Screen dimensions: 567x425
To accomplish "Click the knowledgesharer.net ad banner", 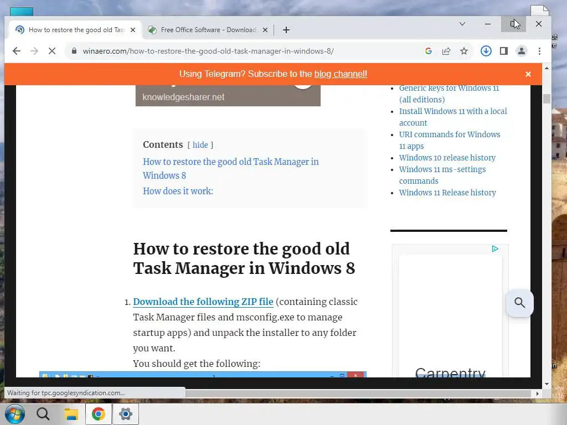I will pos(228,96).
